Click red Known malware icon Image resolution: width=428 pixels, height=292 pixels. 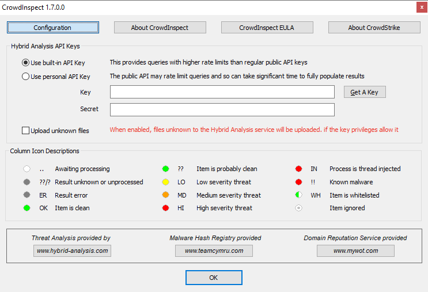298,182
